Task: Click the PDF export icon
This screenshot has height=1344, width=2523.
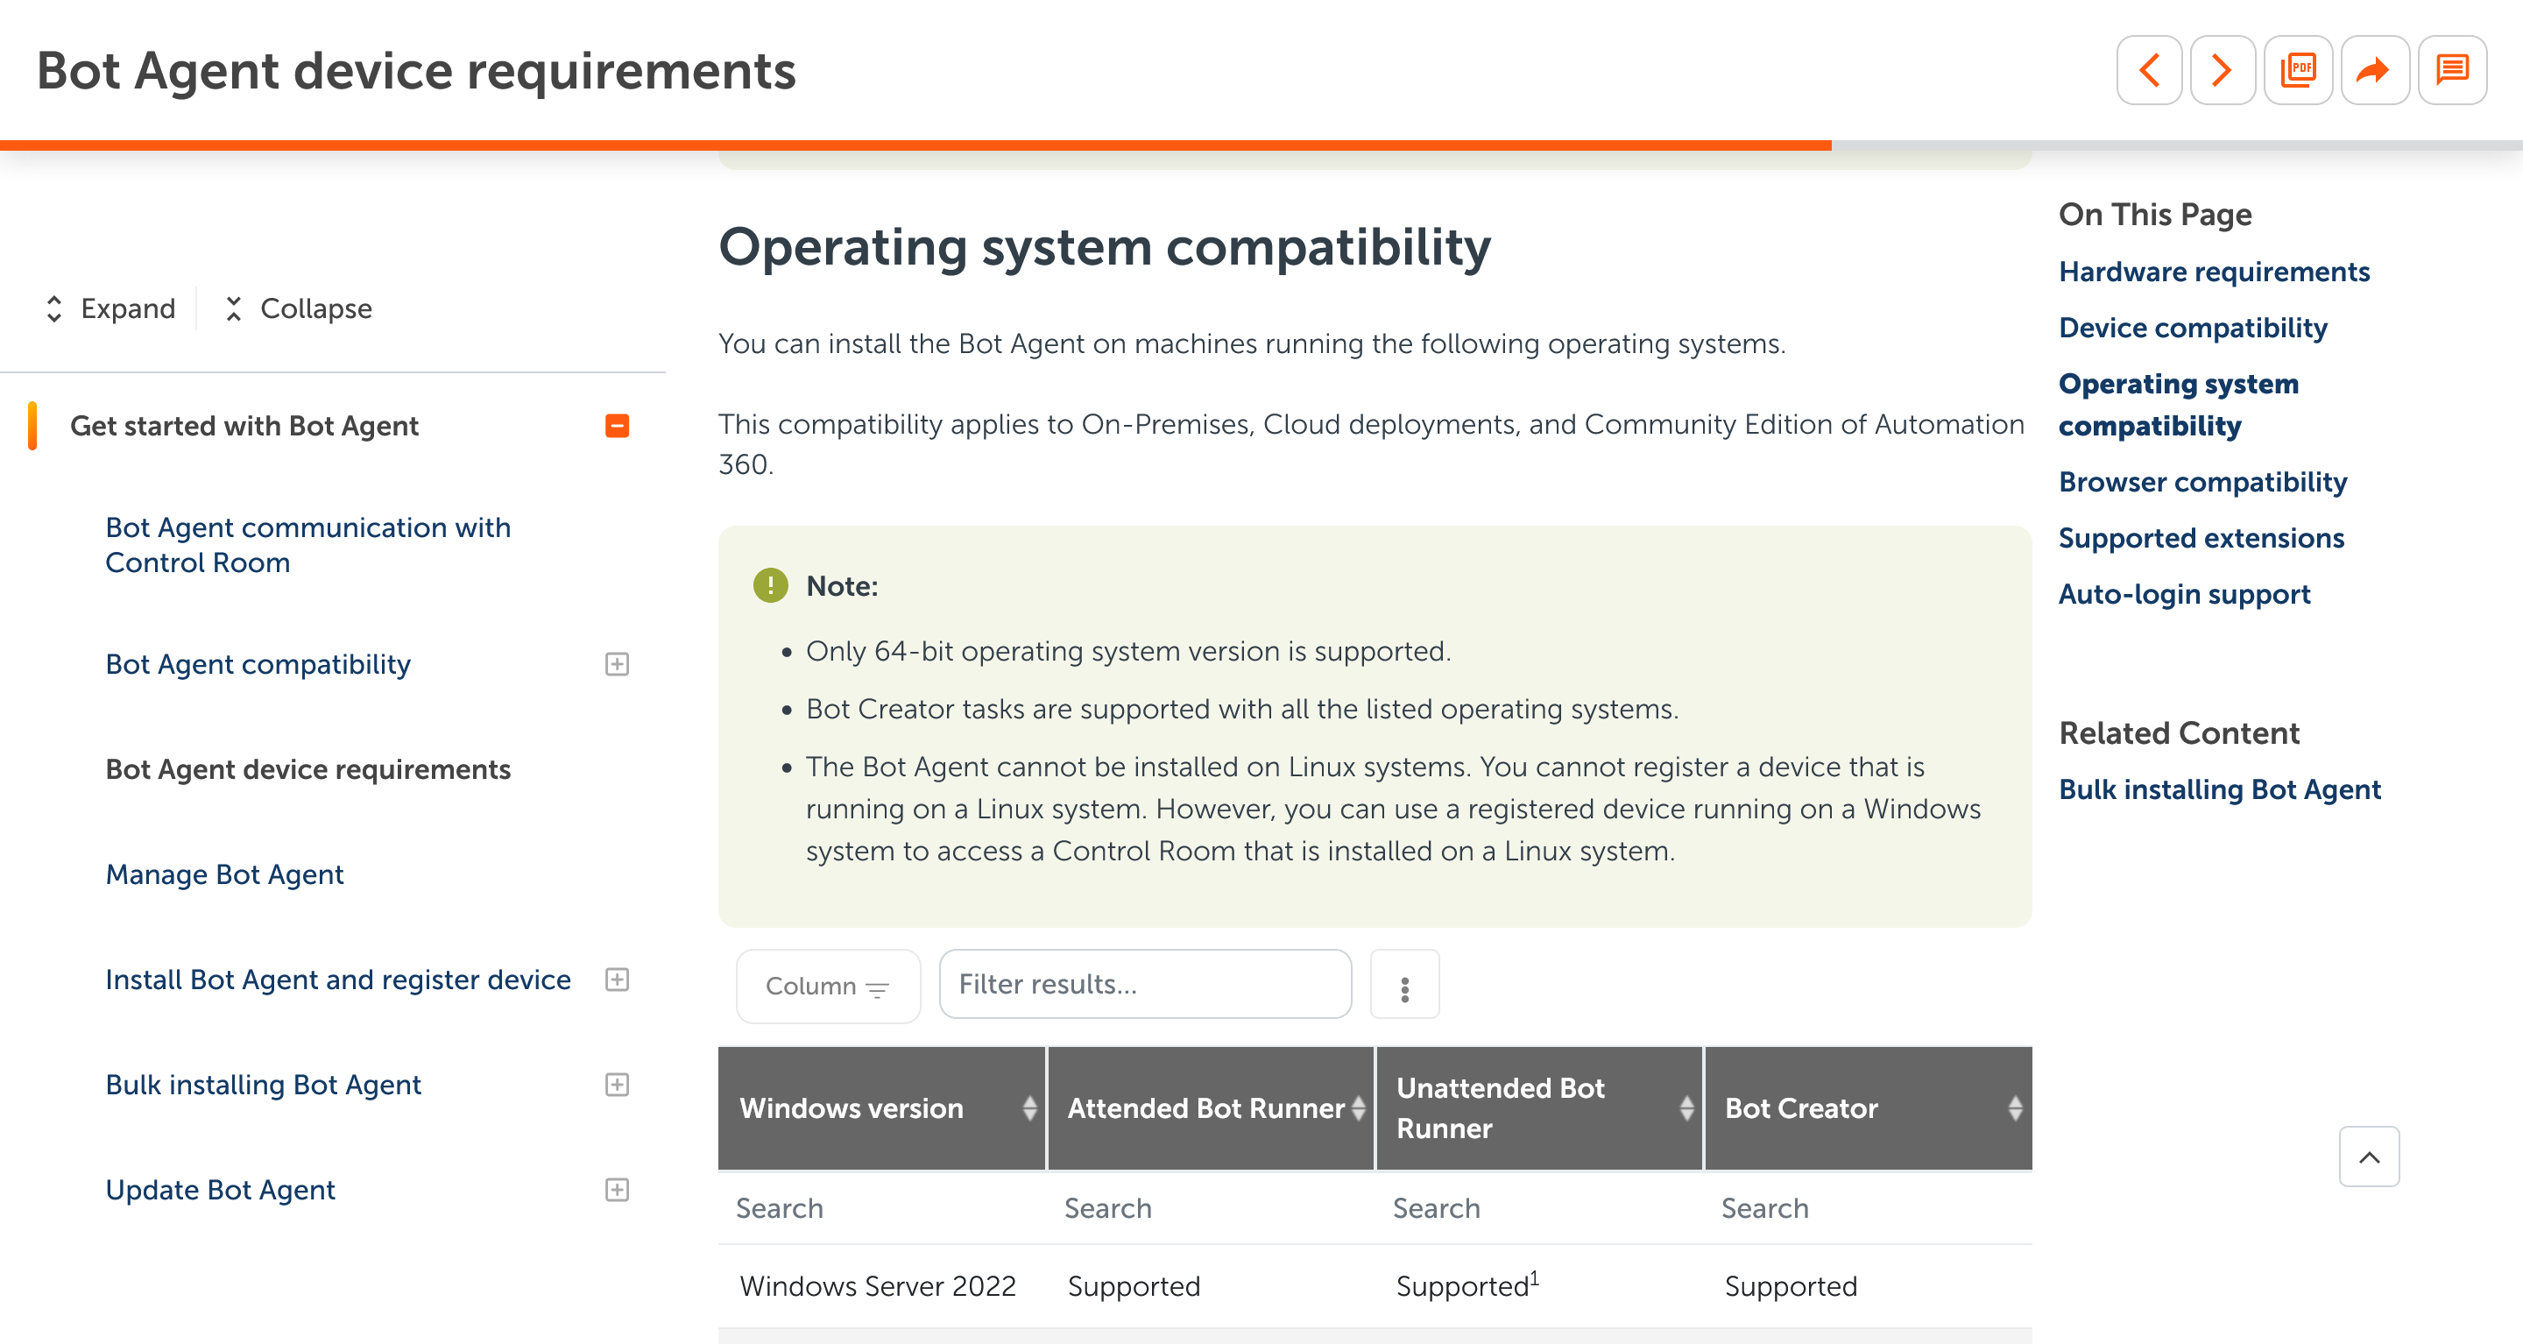Action: tap(2298, 71)
